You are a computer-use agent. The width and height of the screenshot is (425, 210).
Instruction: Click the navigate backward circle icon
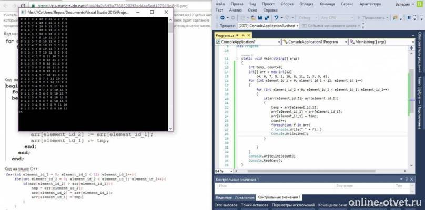click(222, 18)
